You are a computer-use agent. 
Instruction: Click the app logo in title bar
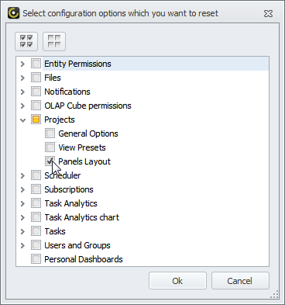pos(13,13)
